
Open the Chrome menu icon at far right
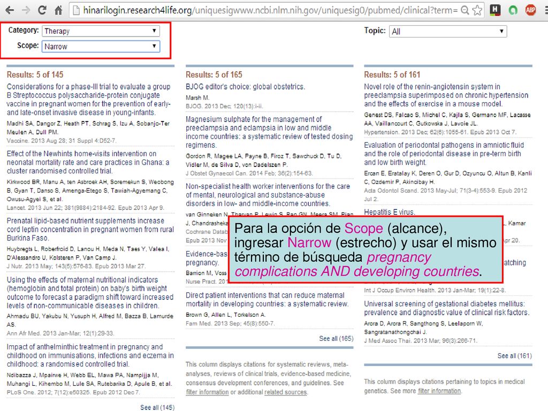[x=546, y=10]
